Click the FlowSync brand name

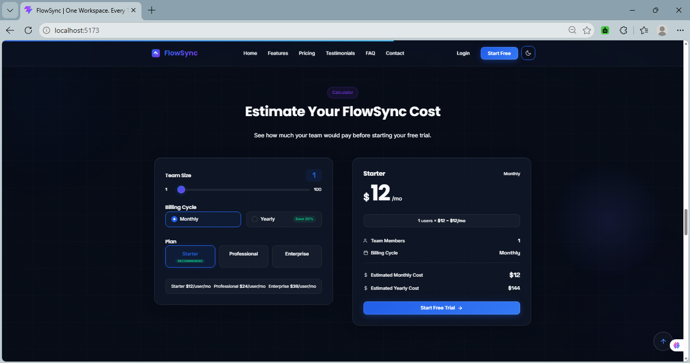[181, 53]
